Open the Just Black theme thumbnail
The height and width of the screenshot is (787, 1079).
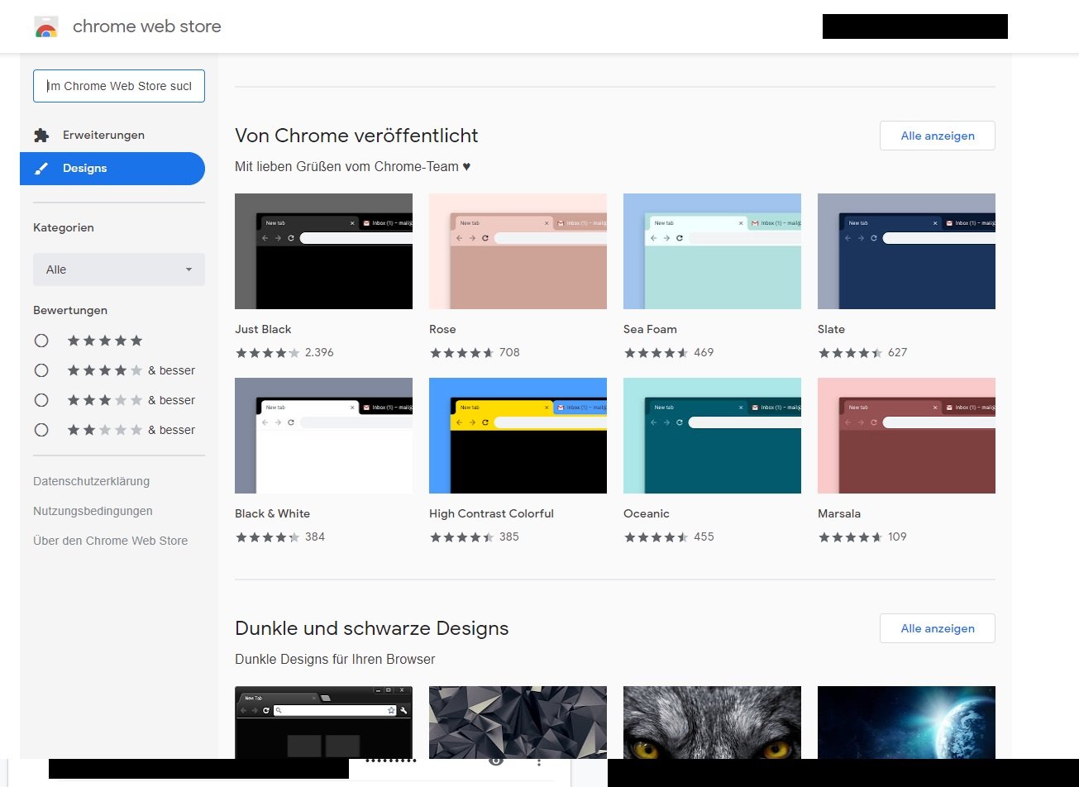(x=323, y=251)
